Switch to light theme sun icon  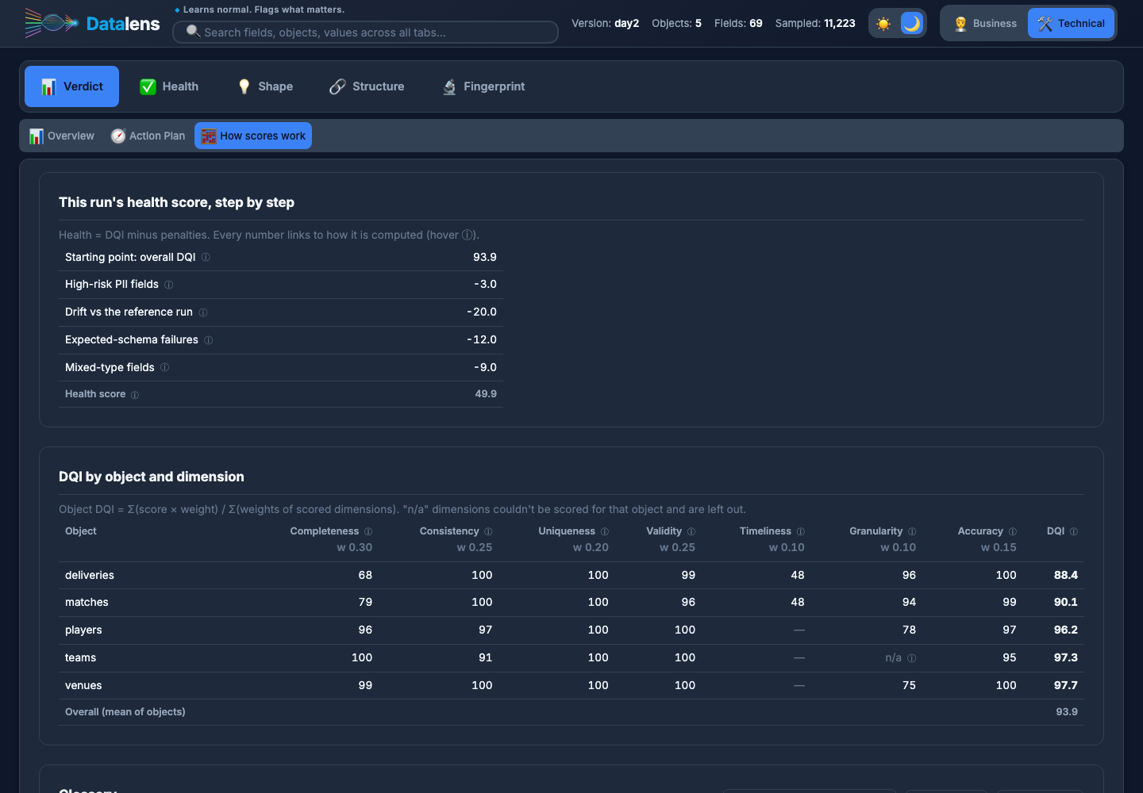tap(883, 24)
